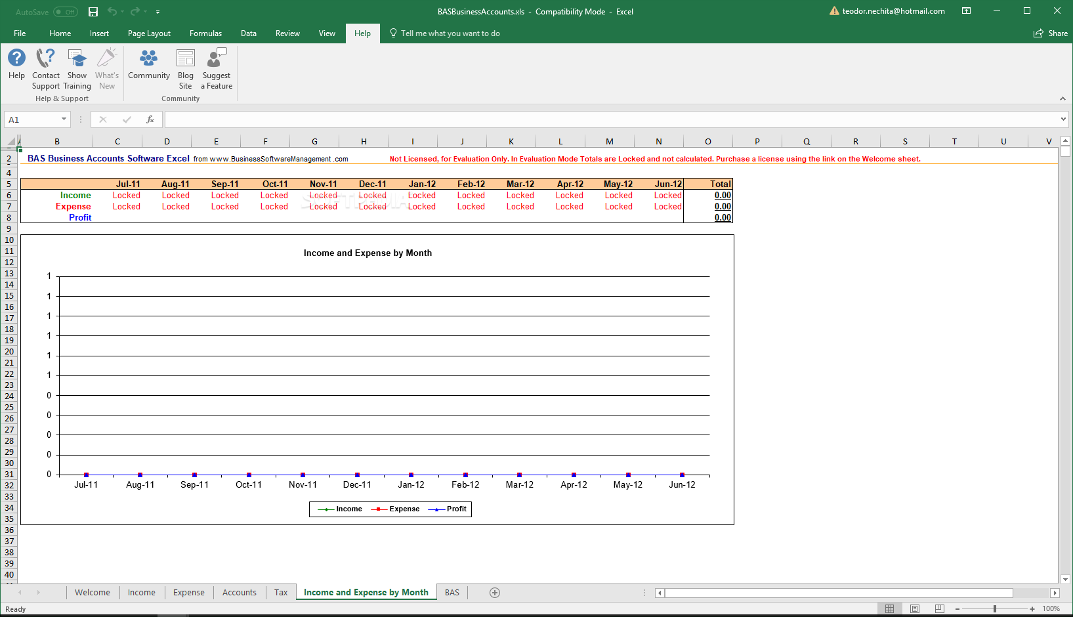The height and width of the screenshot is (617, 1073).
Task: Click the Income legend entry
Action: 340,509
